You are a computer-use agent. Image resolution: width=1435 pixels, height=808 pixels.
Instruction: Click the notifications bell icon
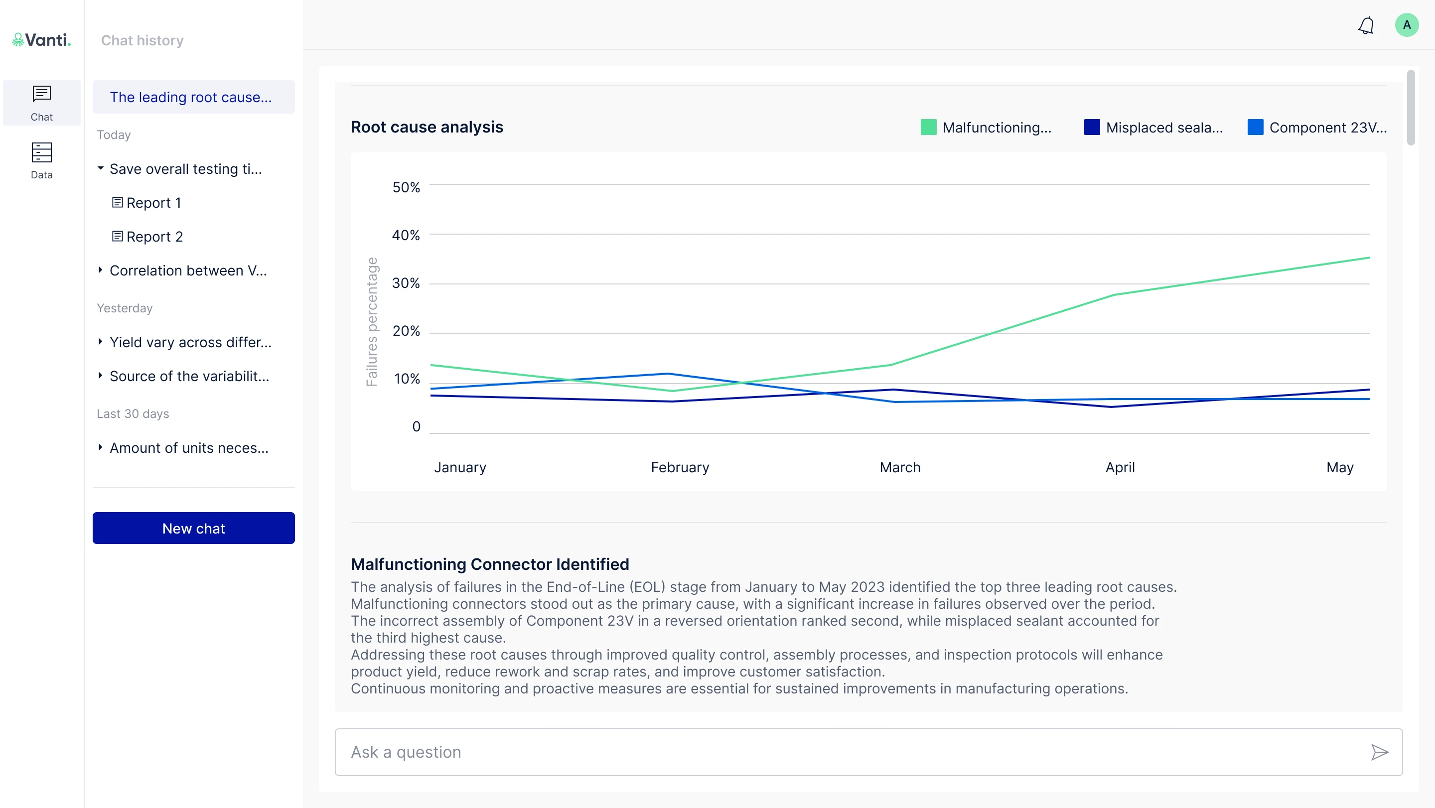[1365, 25]
